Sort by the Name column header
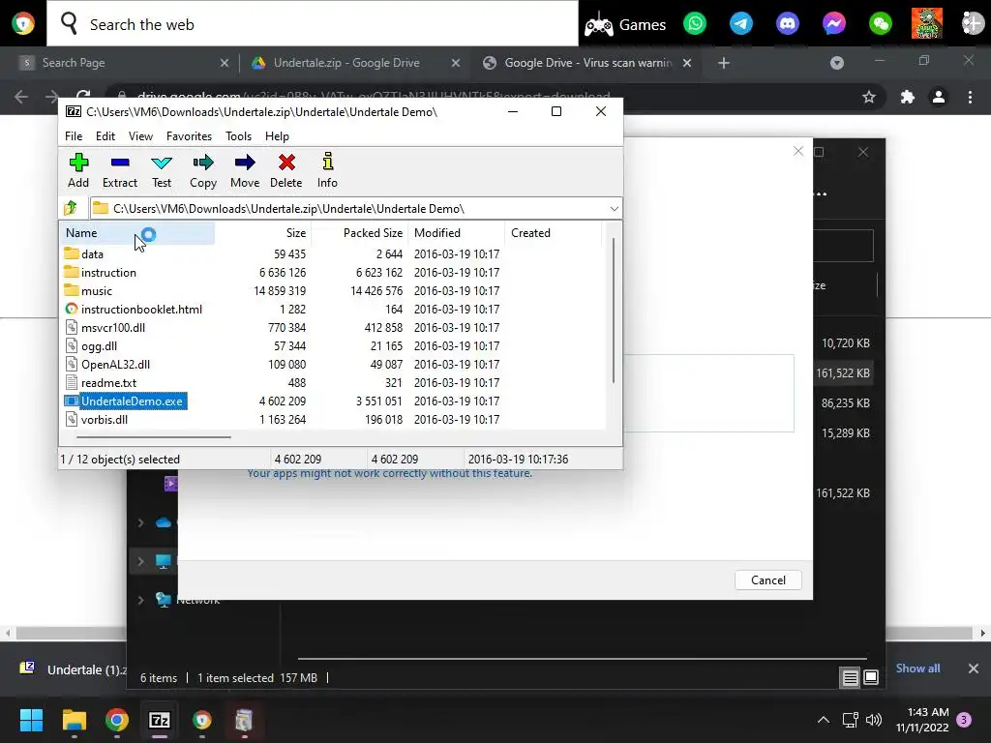Viewport: 991px width, 743px height. pos(137,232)
